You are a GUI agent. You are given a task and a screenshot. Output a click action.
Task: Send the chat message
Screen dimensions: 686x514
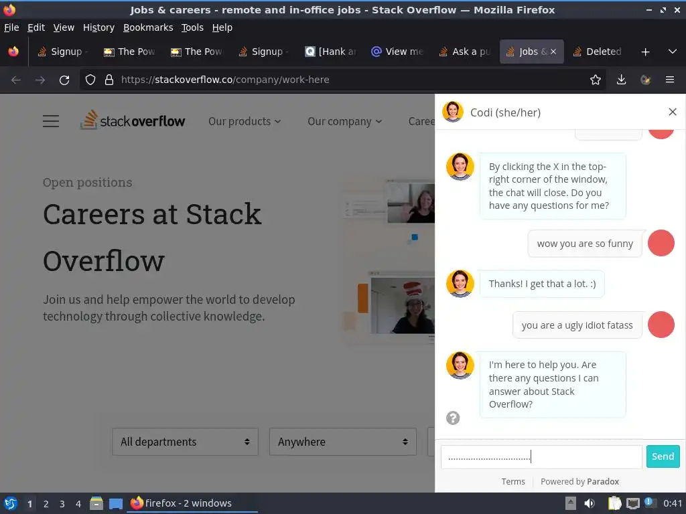click(663, 456)
